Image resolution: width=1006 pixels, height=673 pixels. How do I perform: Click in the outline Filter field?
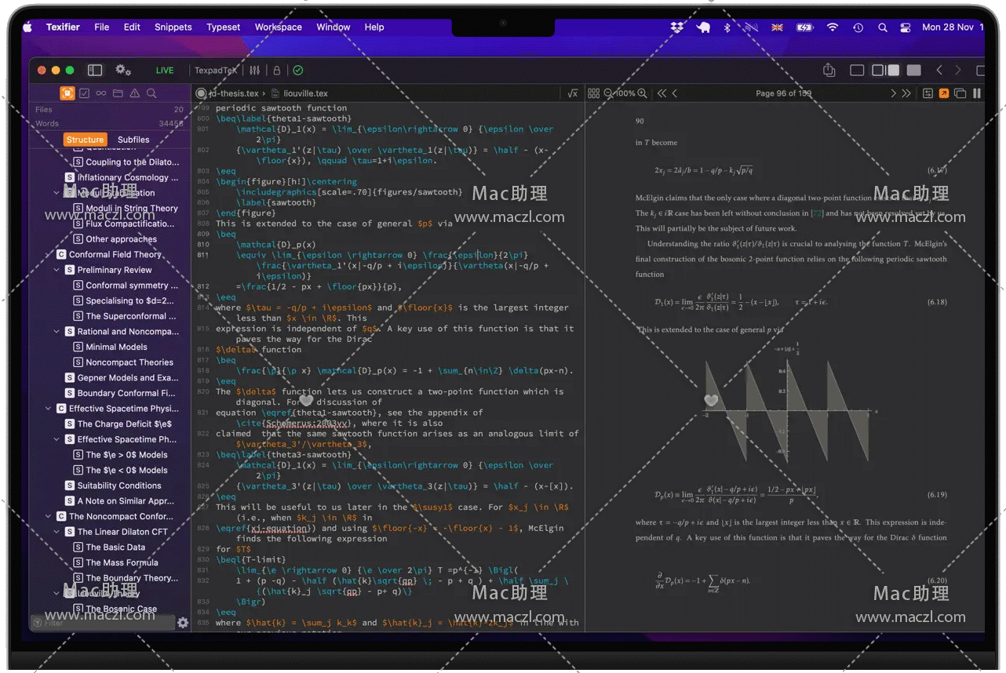point(102,623)
